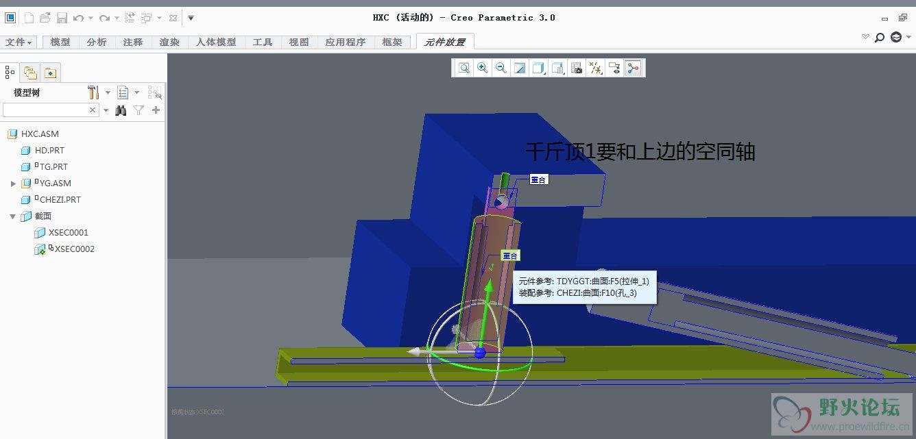Open the model tree Show dropdown arrow
The width and height of the screenshot is (916, 439).
point(136,92)
